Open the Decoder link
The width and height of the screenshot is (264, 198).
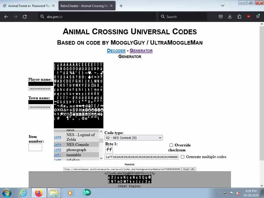116,51
